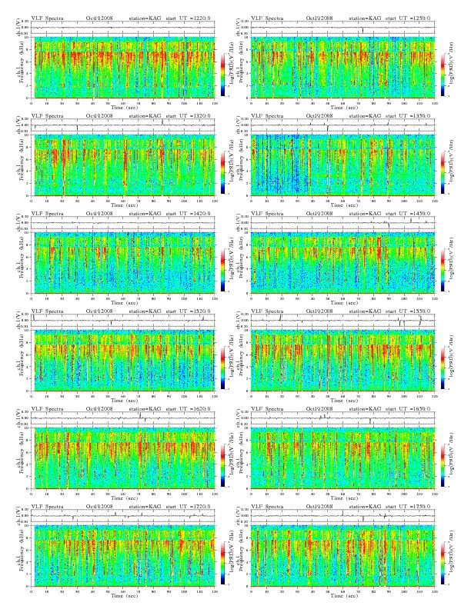The height and width of the screenshot is (609, 471).
Task: Click the PSD color bar of UT 1750 panel
Action: [x=443, y=563]
